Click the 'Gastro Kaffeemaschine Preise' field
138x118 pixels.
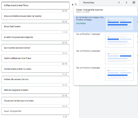coord(35,58)
